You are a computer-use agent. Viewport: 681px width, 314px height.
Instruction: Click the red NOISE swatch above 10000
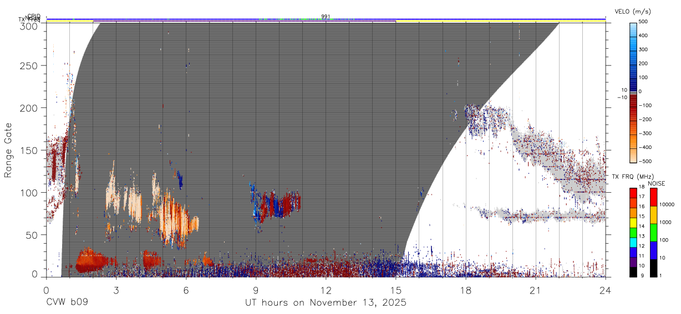point(653,197)
